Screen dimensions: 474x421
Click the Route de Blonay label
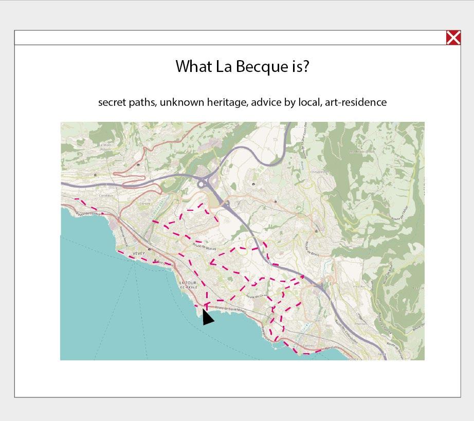pos(205,247)
